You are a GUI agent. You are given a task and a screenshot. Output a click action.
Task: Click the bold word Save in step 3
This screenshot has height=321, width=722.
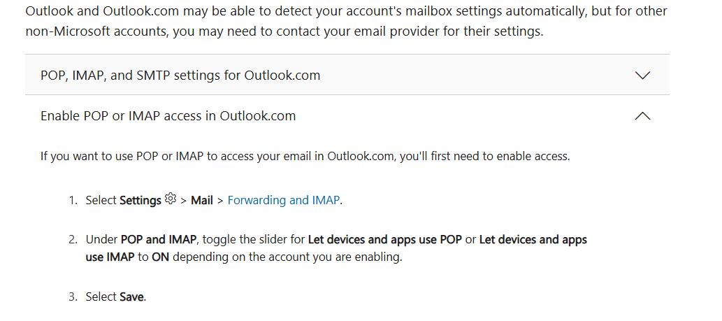[x=131, y=297]
